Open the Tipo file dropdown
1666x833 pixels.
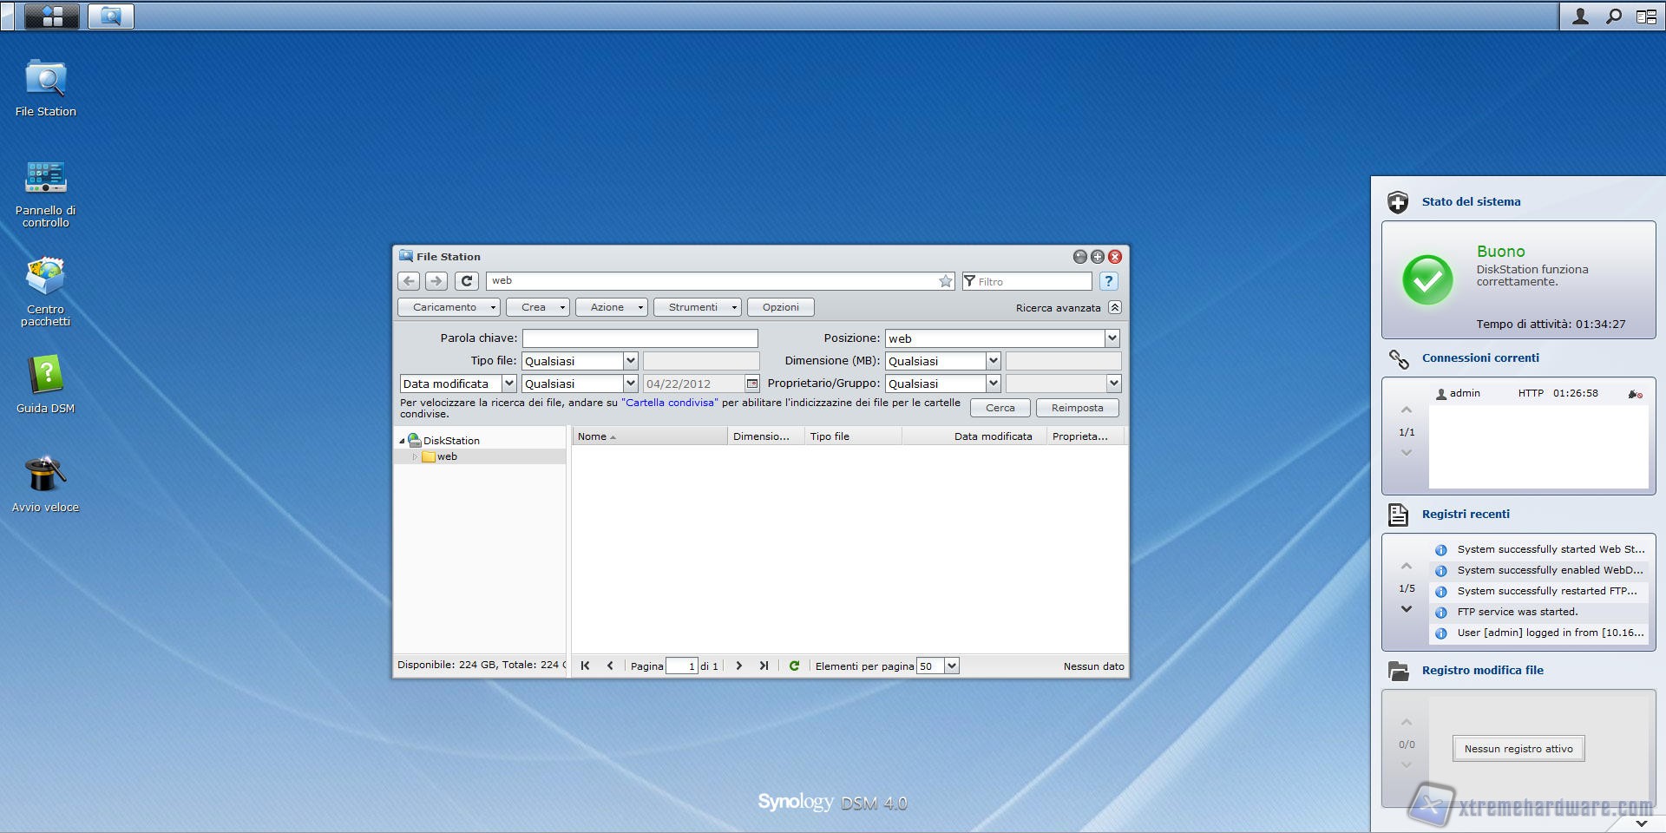pos(630,361)
